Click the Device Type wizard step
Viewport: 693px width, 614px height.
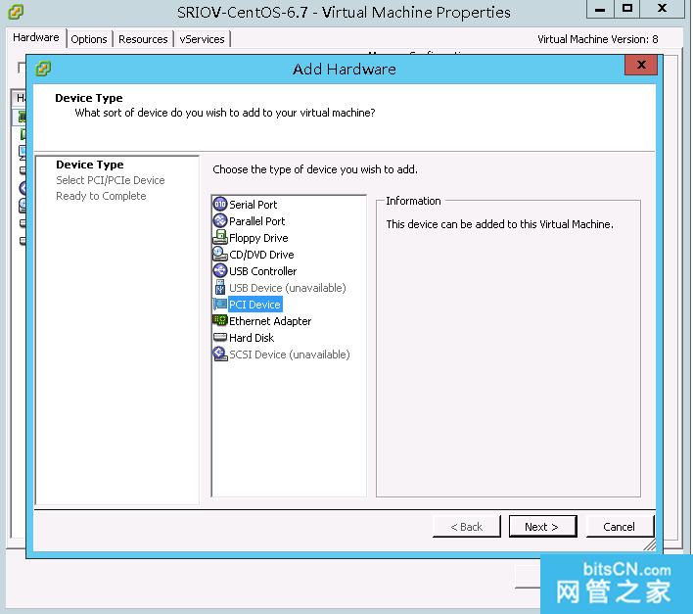[90, 165]
